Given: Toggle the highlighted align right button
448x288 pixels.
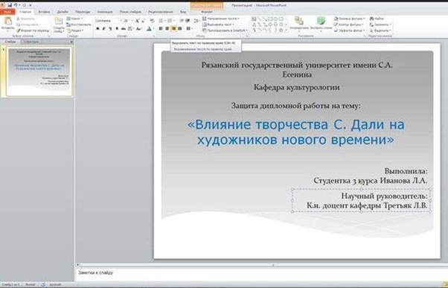Looking at the screenshot, I should coord(173,28).
